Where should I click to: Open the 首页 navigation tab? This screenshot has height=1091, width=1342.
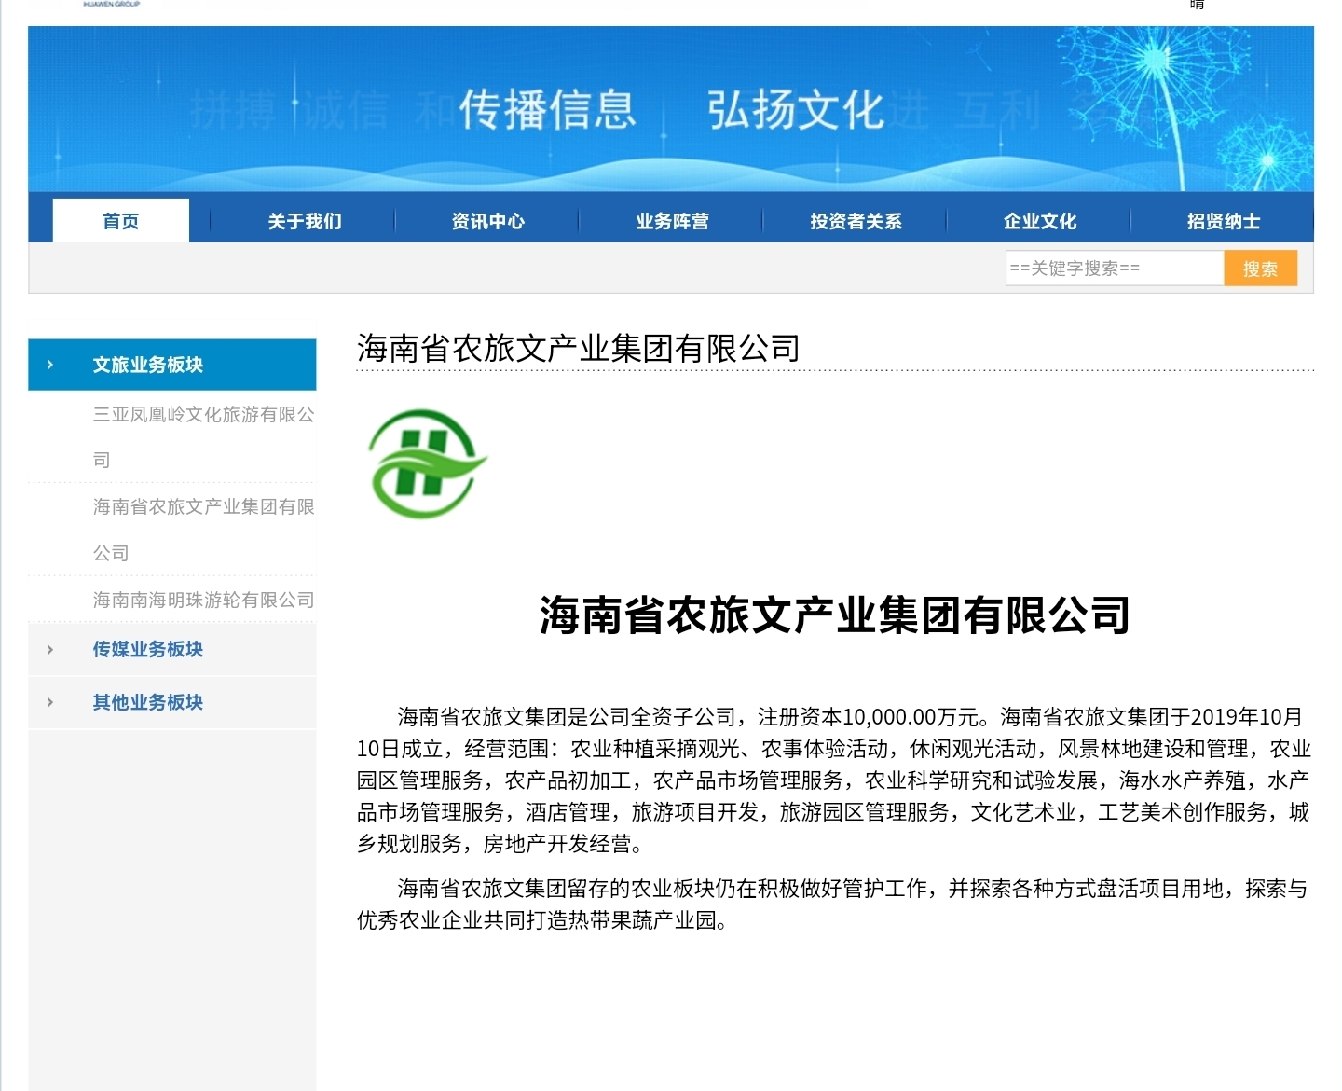point(121,221)
